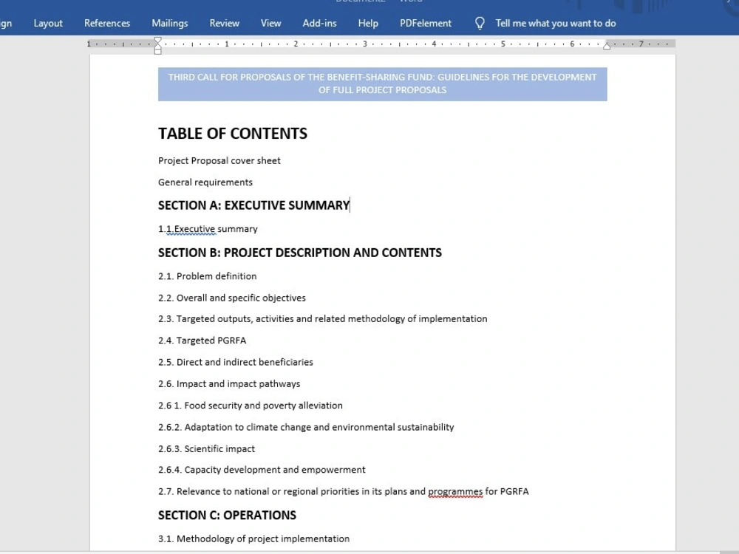Click 'SECTION A: EXECUTIVE SUMMARY' heading
This screenshot has height=554, width=739.
[253, 205]
